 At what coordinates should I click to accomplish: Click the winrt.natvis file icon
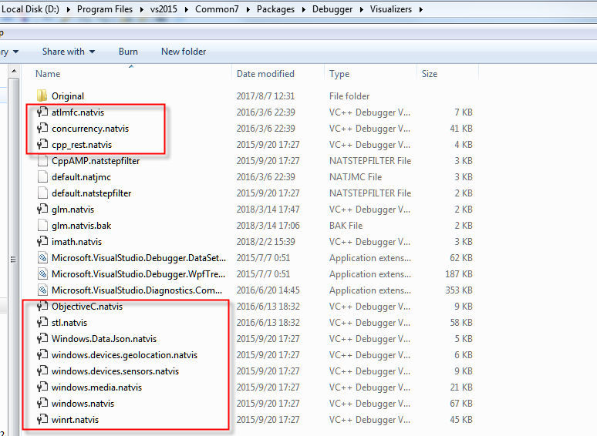tap(42, 420)
